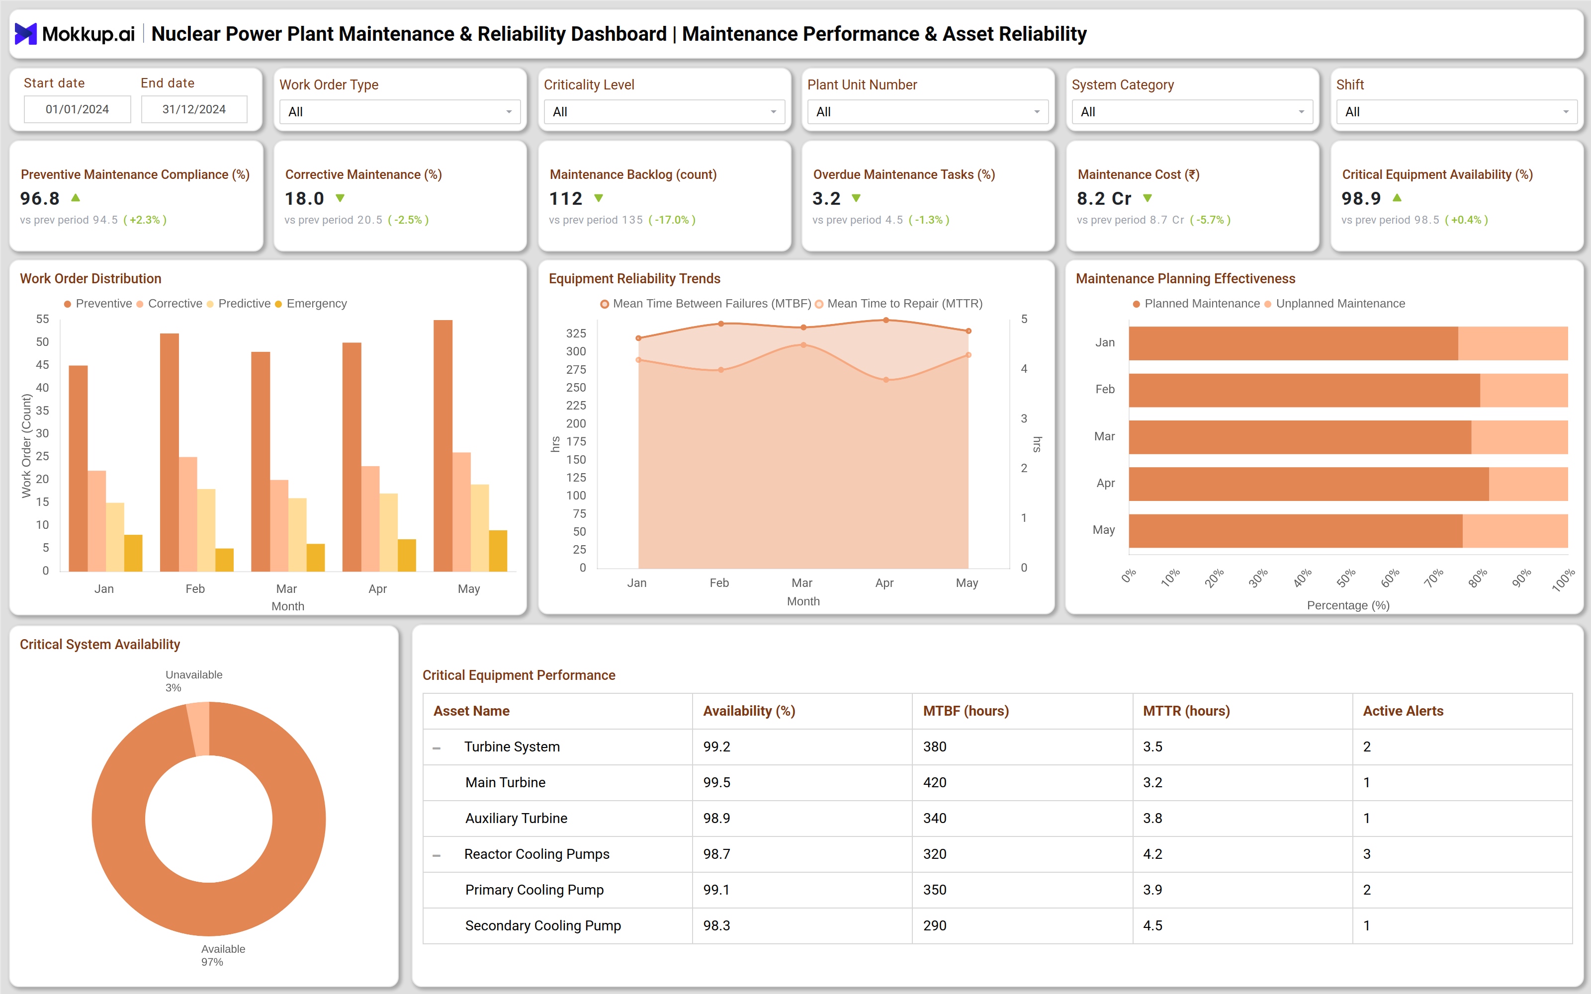This screenshot has width=1591, height=994.
Task: Click Turbine System availability value 99.2
Action: coord(716,747)
